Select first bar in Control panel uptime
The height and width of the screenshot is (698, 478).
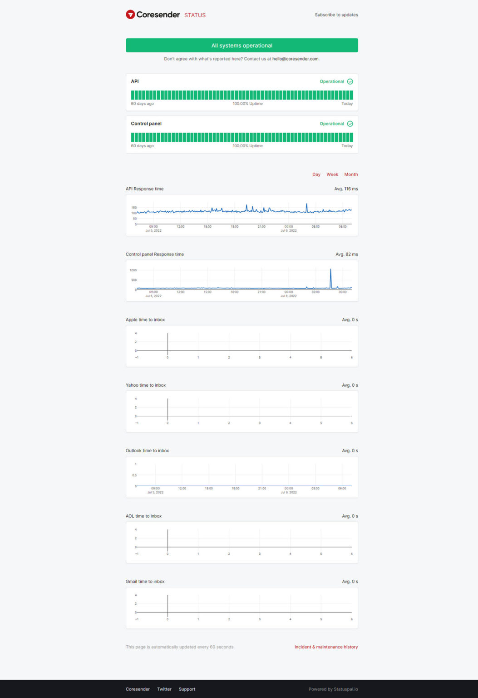[133, 137]
